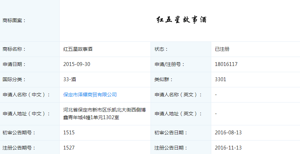The image size is (300, 154).
Task: Open applicant link 保定市泽耀商贸有限公司
Action: pos(90,95)
